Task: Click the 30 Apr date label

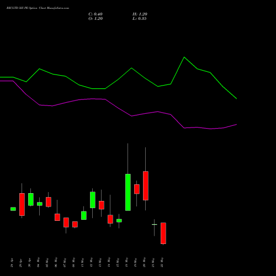Action: pyautogui.click(x=29, y=263)
